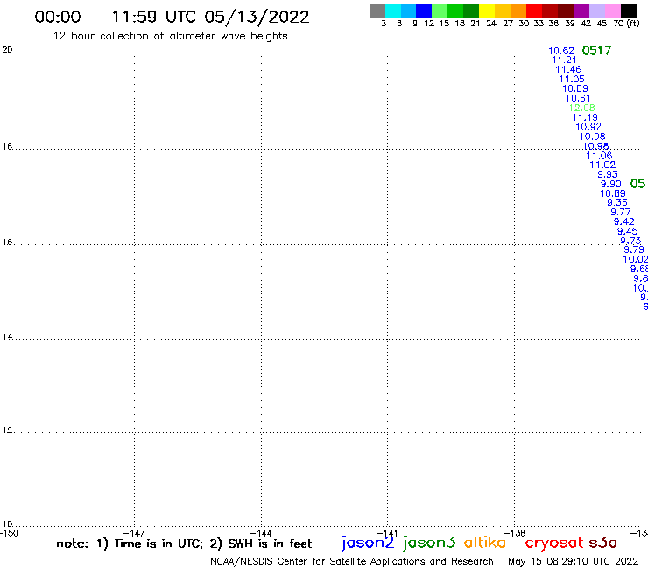The width and height of the screenshot is (648, 569).
Task: Select the pure blue legend swatch
Action: click(425, 11)
